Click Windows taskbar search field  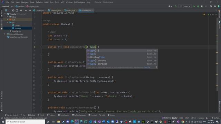pos(25,122)
